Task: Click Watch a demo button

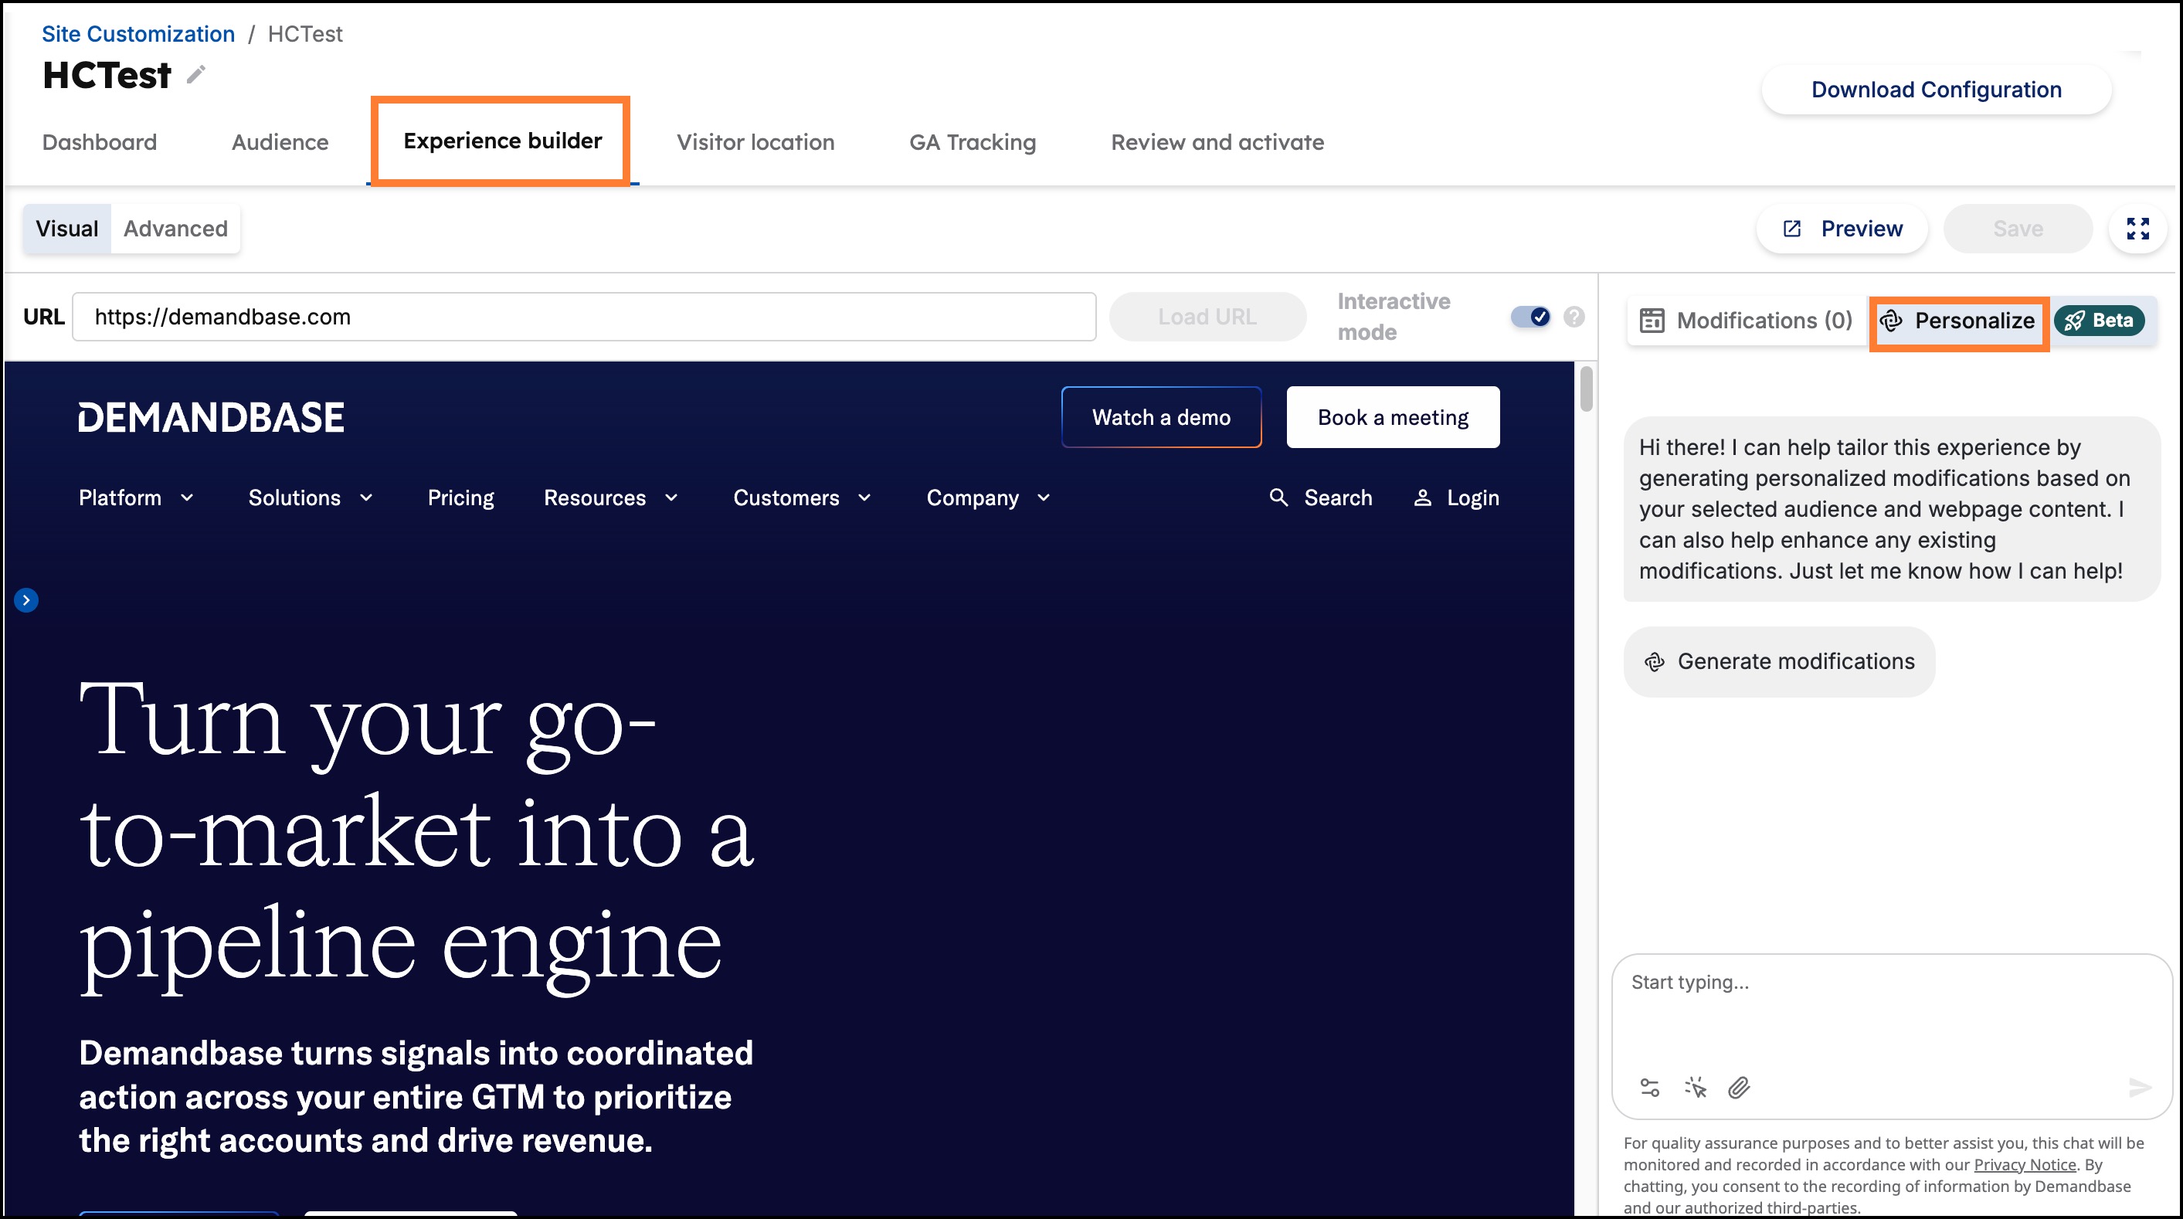Action: point(1161,417)
